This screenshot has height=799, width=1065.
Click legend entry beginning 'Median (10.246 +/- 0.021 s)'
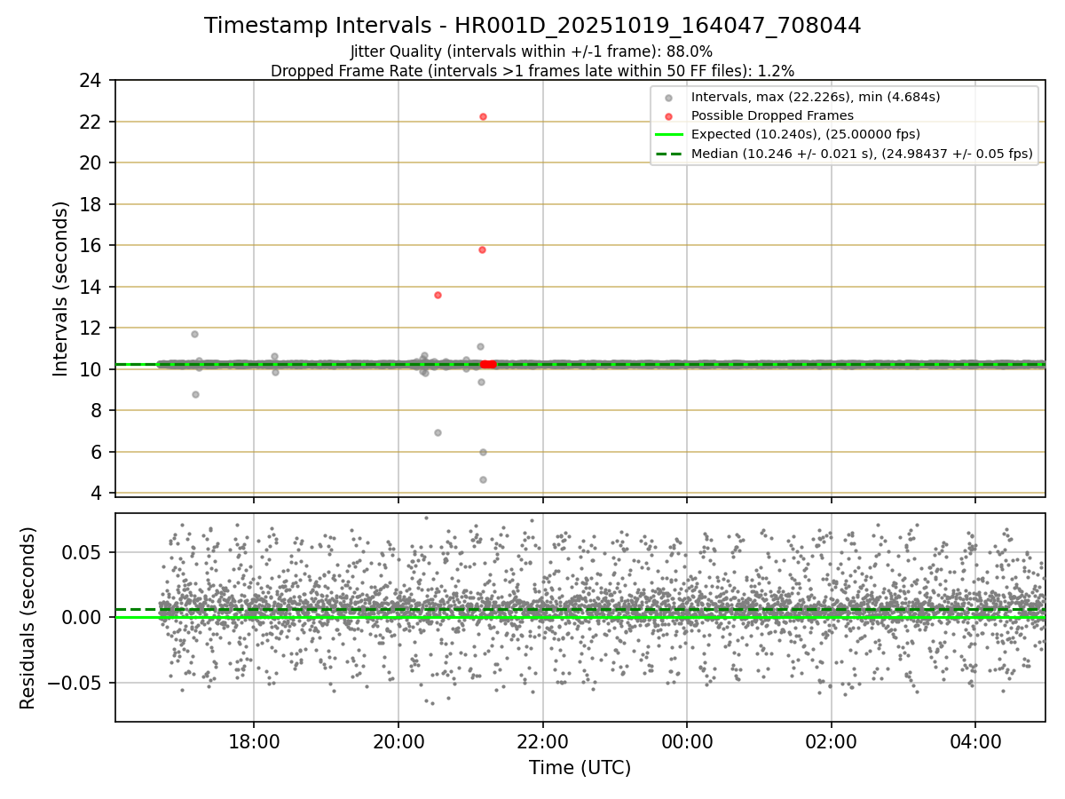(x=862, y=154)
